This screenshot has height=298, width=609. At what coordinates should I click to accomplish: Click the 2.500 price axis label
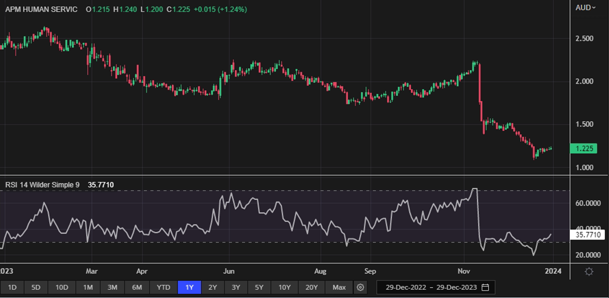pyautogui.click(x=585, y=38)
